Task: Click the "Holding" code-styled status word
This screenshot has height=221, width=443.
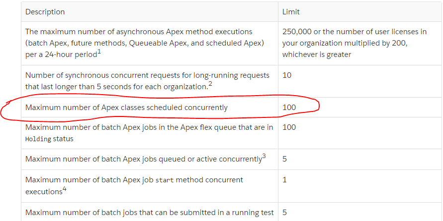Action: 38,139
